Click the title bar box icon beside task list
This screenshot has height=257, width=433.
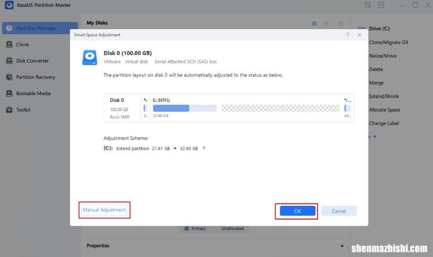pos(381,5)
